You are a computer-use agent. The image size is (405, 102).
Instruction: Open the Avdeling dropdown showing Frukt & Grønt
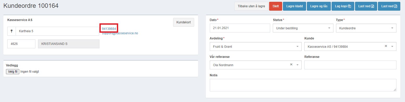pos(256,46)
